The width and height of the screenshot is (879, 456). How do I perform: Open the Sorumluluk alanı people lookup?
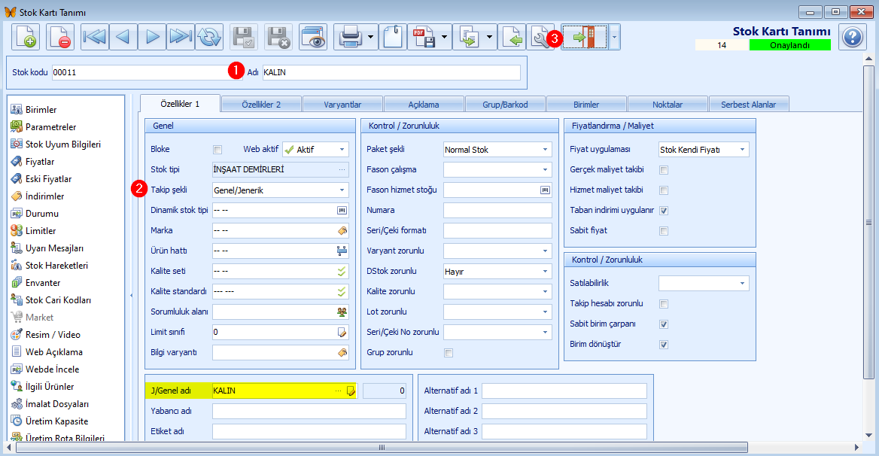pyautogui.click(x=342, y=312)
